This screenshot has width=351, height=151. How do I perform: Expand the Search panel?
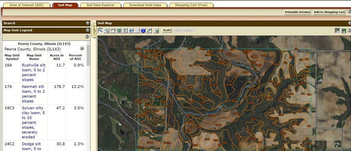[88, 23]
